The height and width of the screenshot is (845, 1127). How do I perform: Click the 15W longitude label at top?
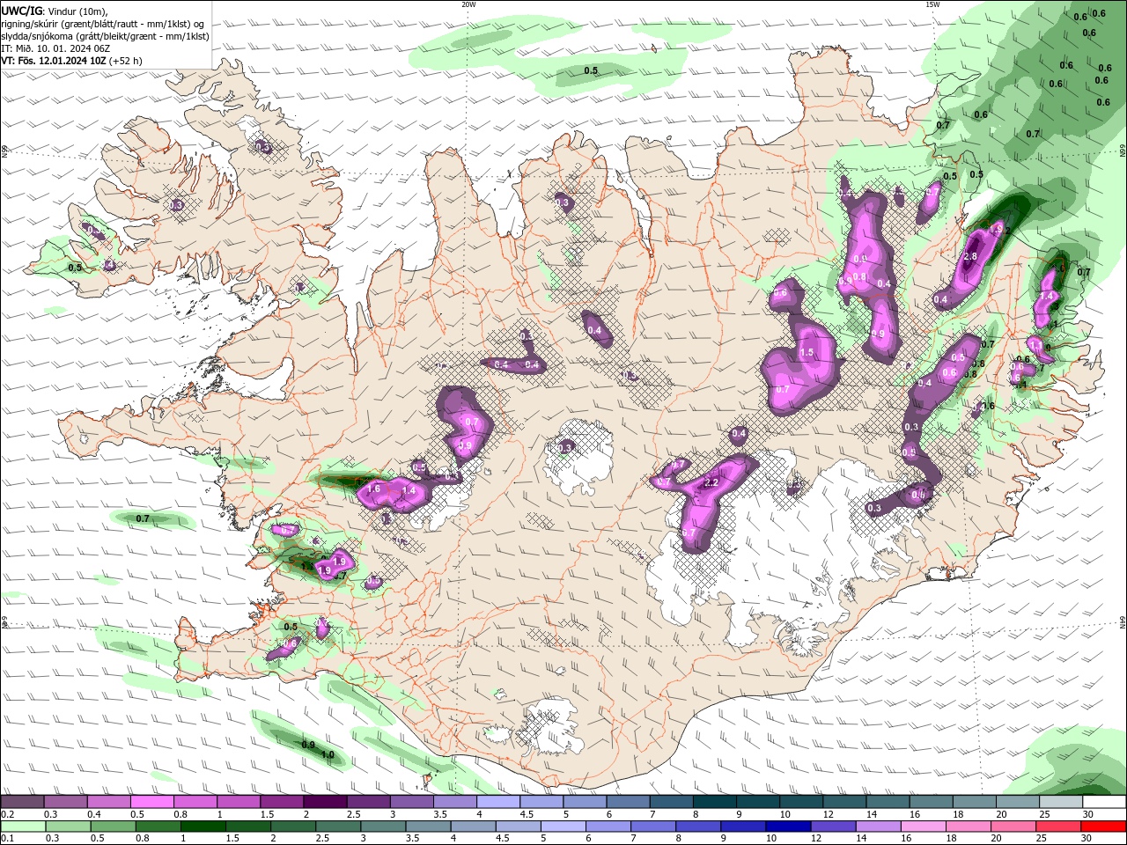click(932, 4)
